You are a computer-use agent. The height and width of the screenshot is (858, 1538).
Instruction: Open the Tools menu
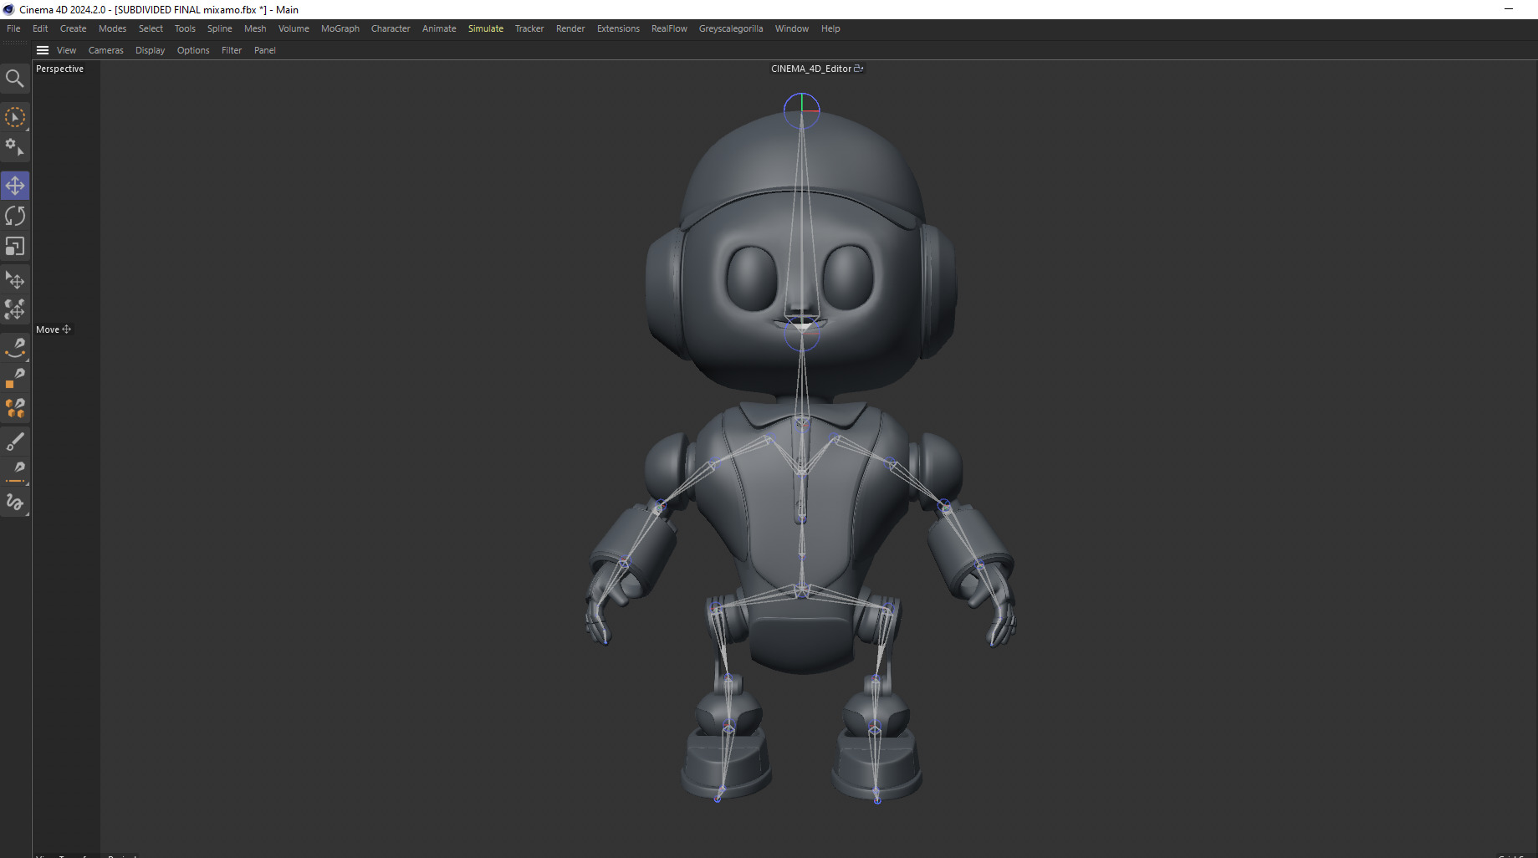click(x=185, y=28)
